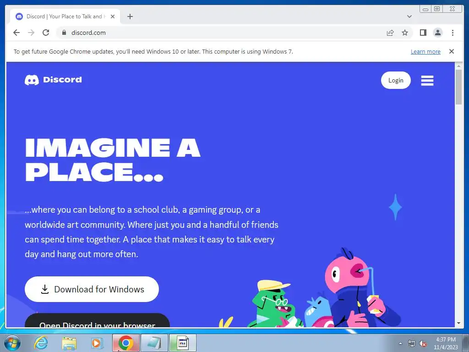
Task: Toggle the Chrome side panel
Action: coord(423,33)
